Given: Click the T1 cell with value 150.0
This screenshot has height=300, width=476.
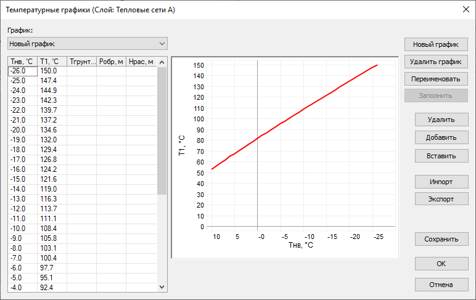Looking at the screenshot, I should pos(52,71).
